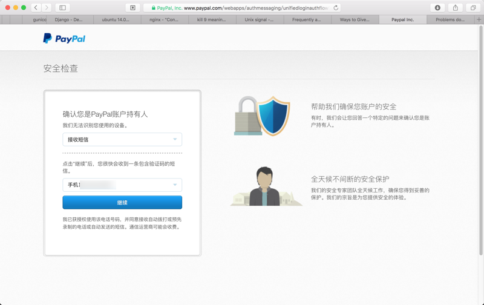Toggle the Safari sidebar button

(x=62, y=8)
